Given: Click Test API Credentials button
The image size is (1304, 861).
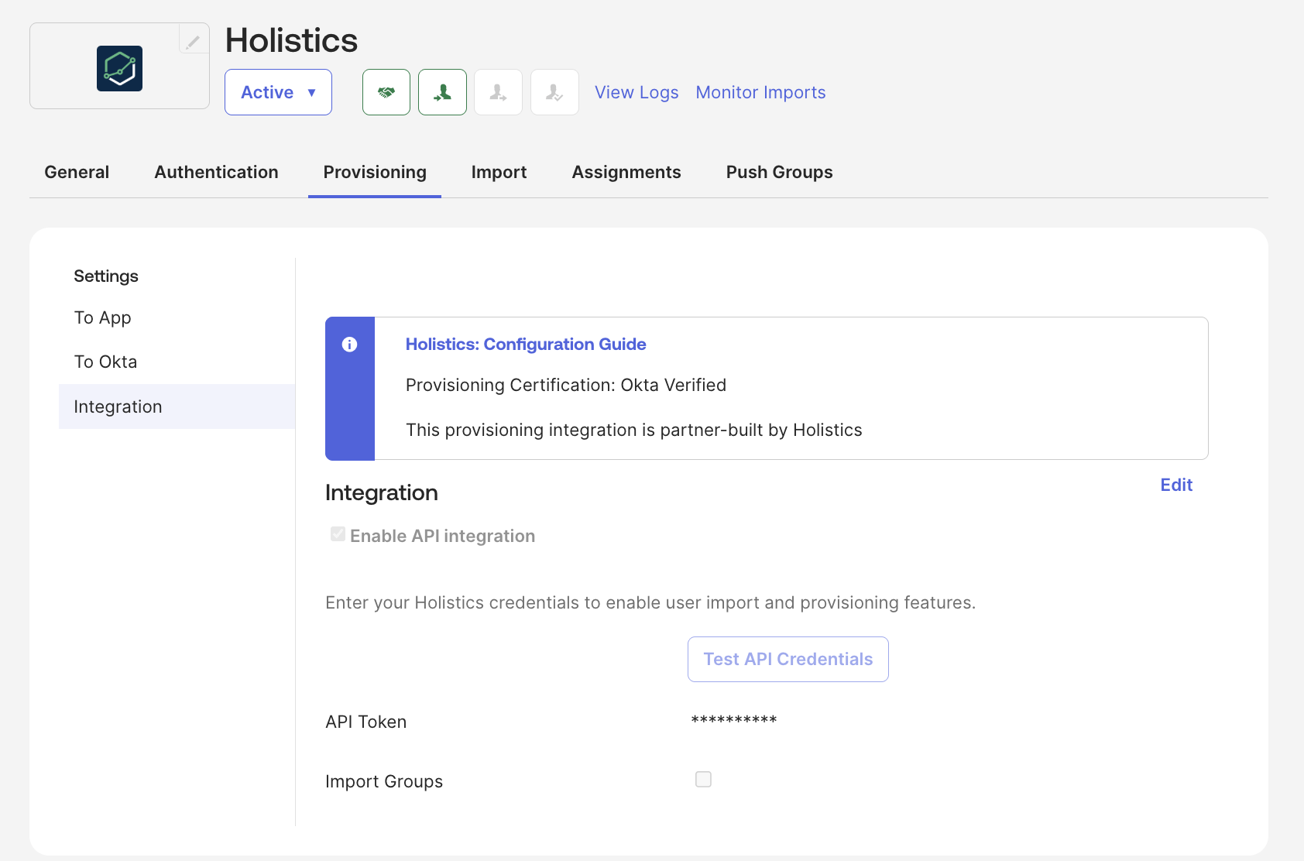Looking at the screenshot, I should click(x=788, y=659).
